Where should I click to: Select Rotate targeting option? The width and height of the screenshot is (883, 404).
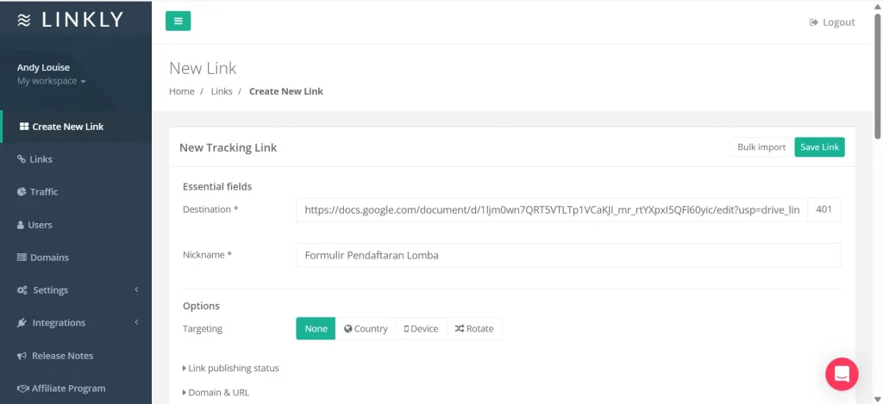(474, 328)
